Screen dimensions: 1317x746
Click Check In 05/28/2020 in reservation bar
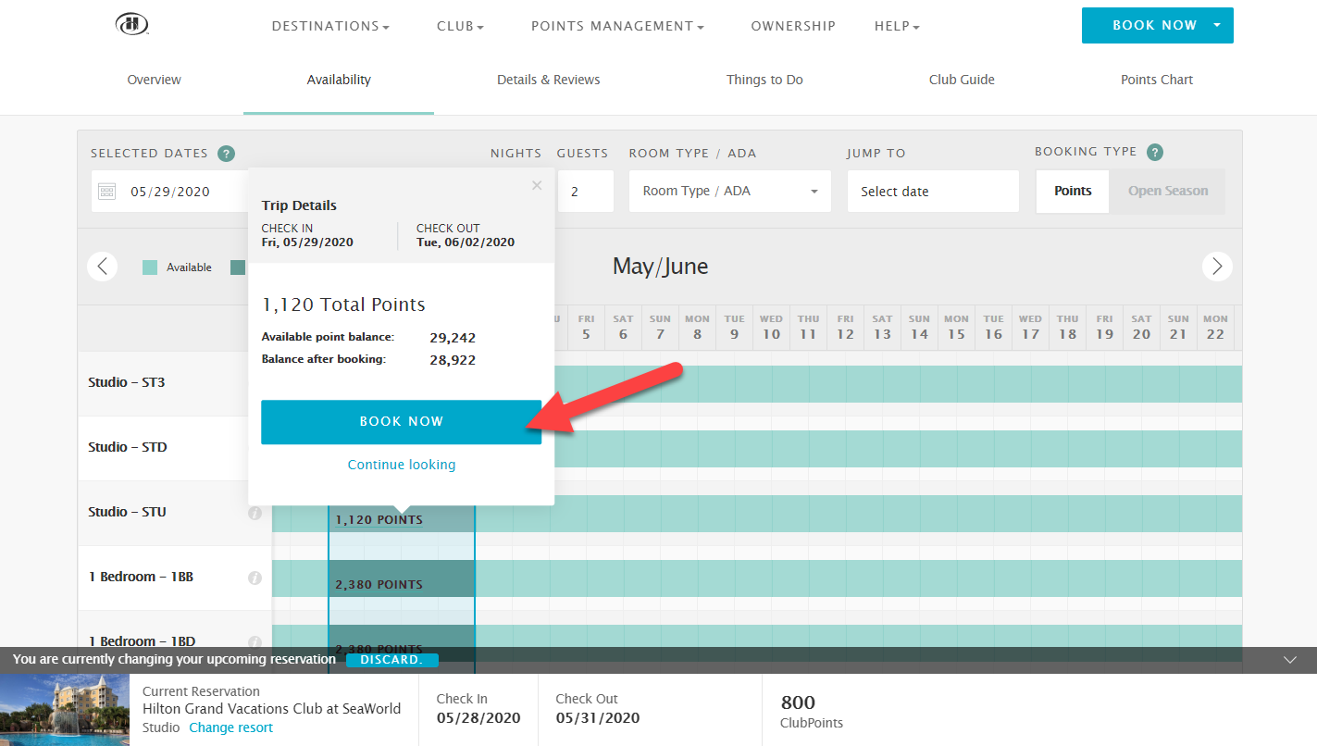(478, 709)
